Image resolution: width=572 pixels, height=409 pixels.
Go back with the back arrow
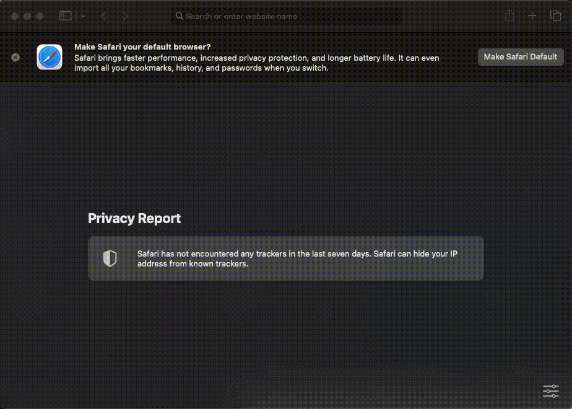pos(103,16)
